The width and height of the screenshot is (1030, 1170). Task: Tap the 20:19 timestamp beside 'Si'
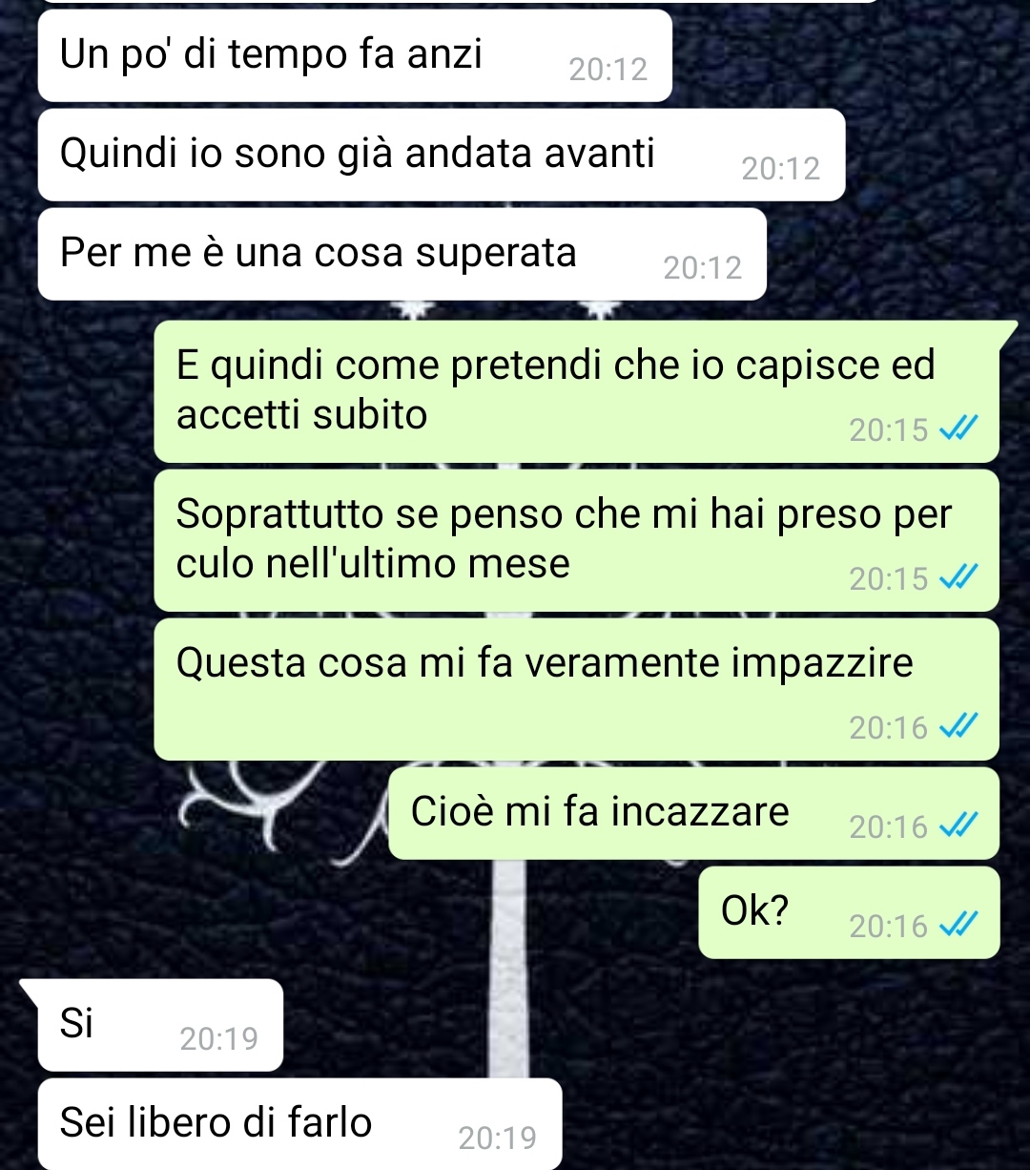point(218,1038)
